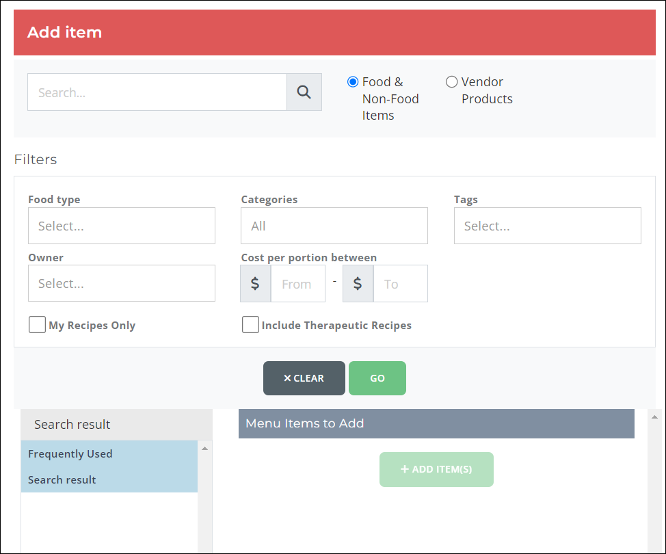This screenshot has width=666, height=554.
Task: Select the Search result list item
Action: (62, 479)
